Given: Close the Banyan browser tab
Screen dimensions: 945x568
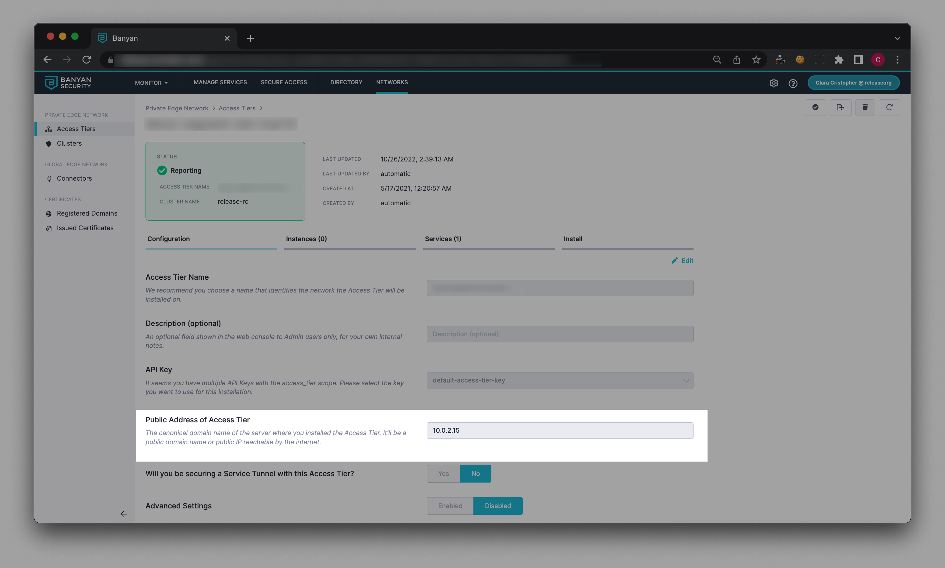Looking at the screenshot, I should coord(227,38).
